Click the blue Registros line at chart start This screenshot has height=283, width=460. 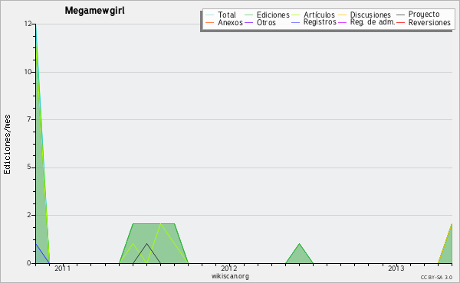(x=42, y=253)
